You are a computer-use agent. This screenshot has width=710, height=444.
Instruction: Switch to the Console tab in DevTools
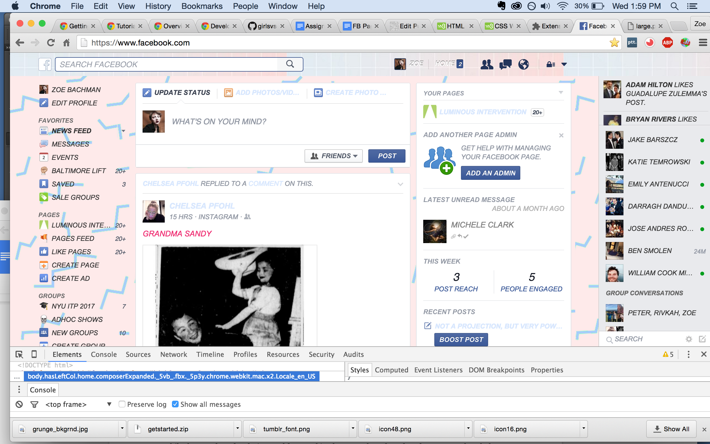[104, 354]
